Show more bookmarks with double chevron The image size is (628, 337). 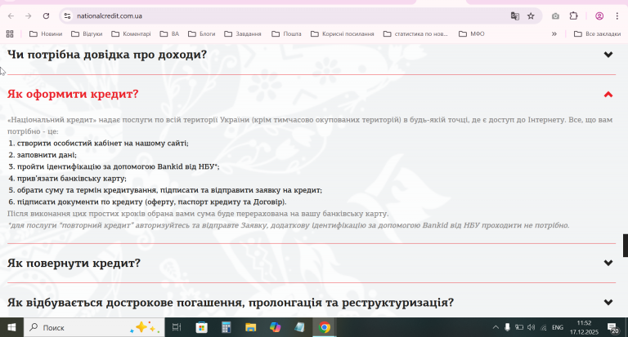554,34
